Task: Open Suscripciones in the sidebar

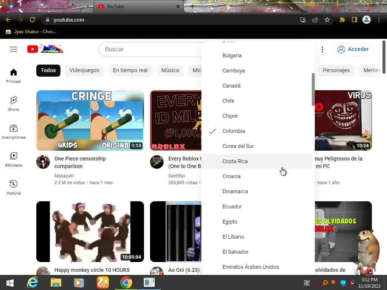Action: click(x=14, y=132)
